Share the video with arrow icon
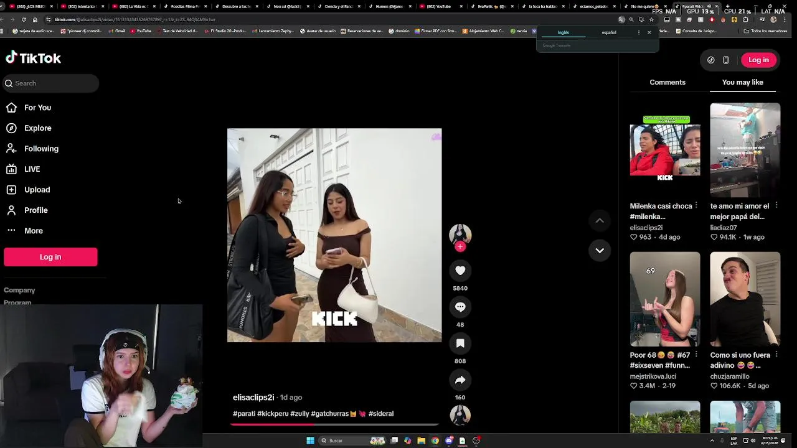797x448 pixels. pos(460,380)
